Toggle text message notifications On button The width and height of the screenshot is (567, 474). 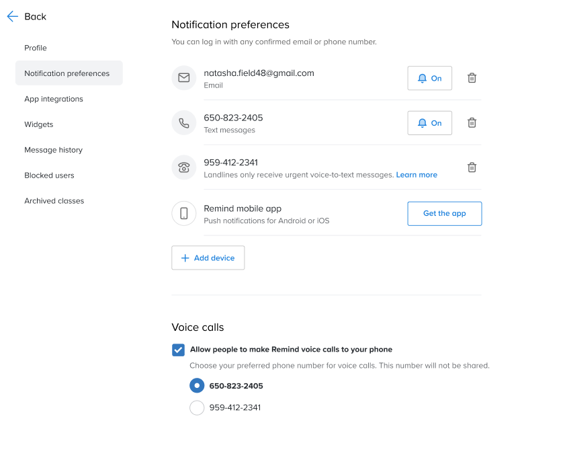(x=429, y=122)
